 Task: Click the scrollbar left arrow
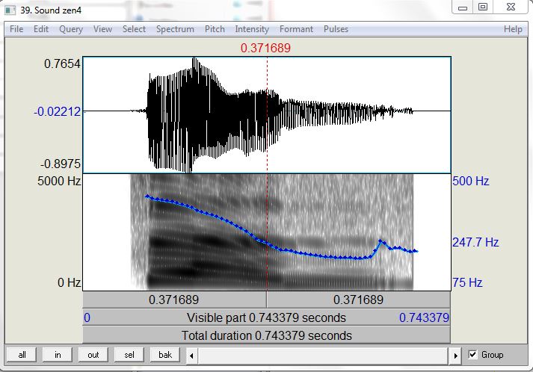(191, 356)
